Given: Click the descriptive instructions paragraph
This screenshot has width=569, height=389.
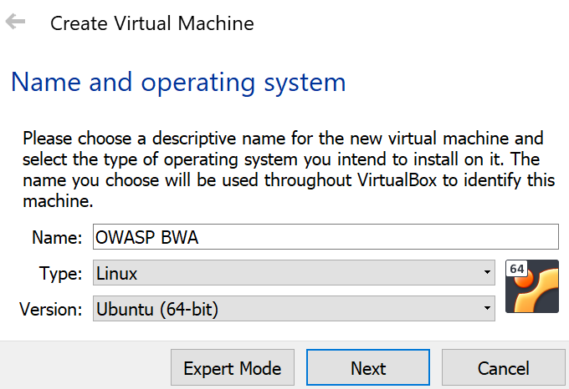Looking at the screenshot, I should [283, 158].
